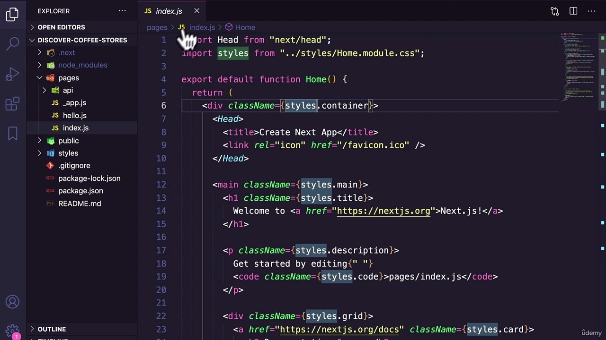Open the Accounts icon
The width and height of the screenshot is (606, 340).
[x=13, y=302]
